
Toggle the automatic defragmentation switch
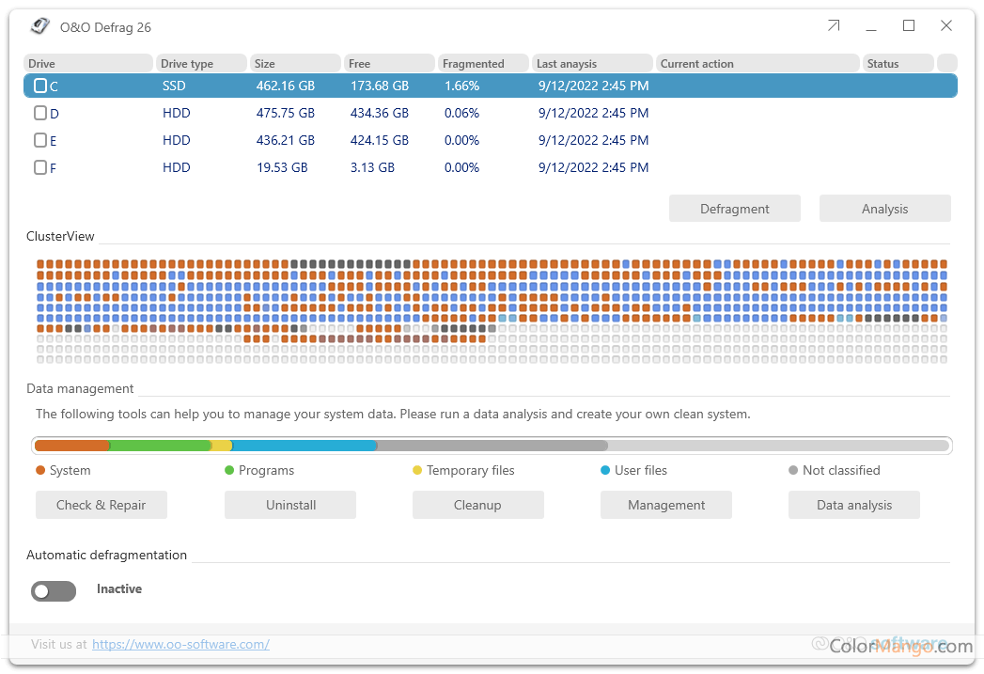[x=54, y=590]
